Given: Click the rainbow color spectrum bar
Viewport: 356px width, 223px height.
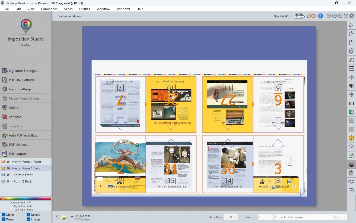Looking at the screenshot, I should [x=26, y=199].
